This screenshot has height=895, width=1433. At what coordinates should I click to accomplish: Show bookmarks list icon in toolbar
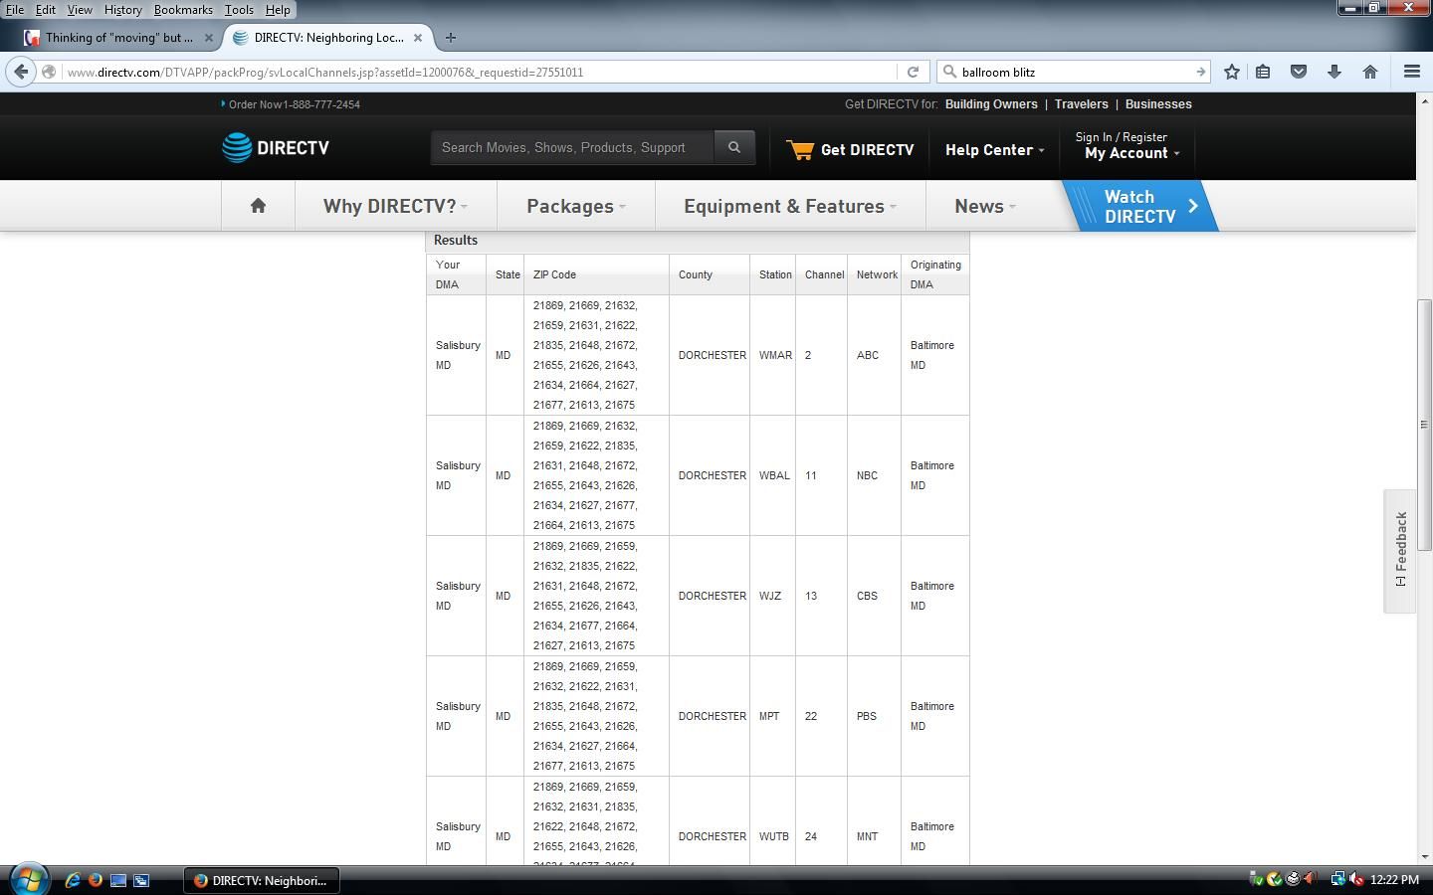pyautogui.click(x=1263, y=72)
